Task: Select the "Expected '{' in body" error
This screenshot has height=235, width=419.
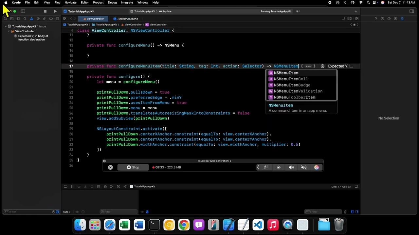Action: 33,38
